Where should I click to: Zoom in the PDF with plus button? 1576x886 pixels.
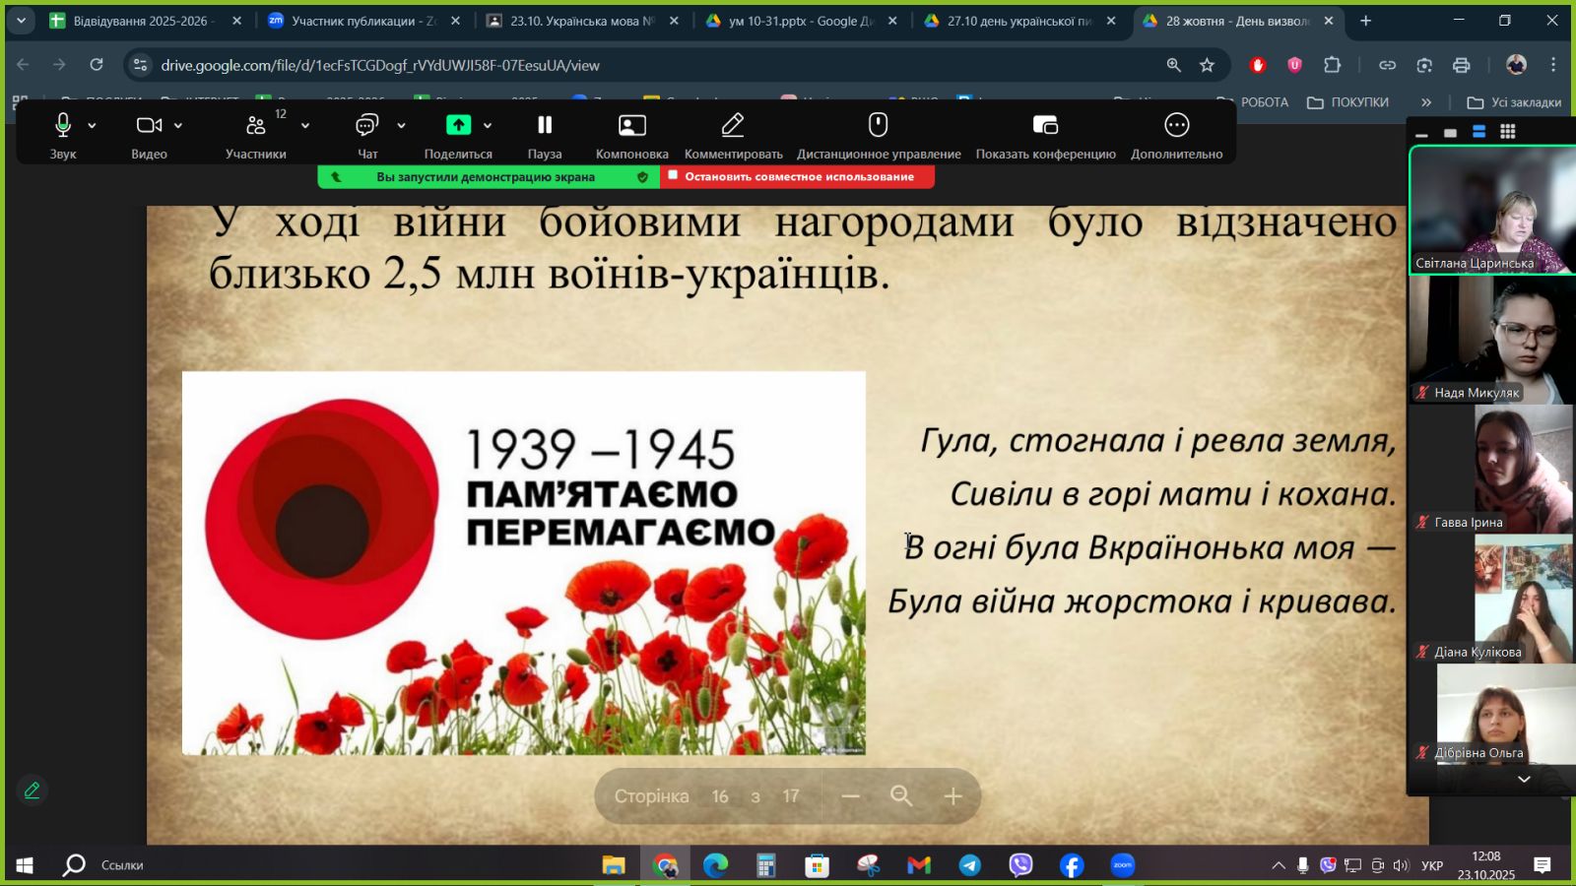coord(952,796)
